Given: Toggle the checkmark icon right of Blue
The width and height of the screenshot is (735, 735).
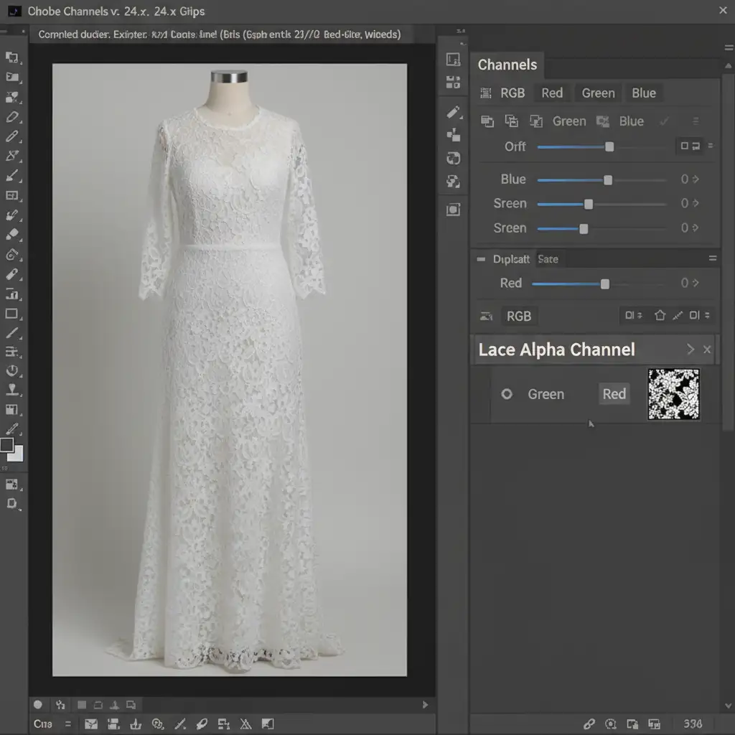Looking at the screenshot, I should point(665,121).
